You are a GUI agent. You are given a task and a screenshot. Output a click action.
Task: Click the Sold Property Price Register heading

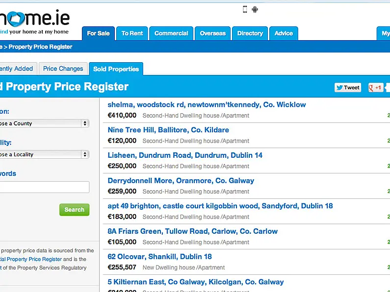(64, 87)
